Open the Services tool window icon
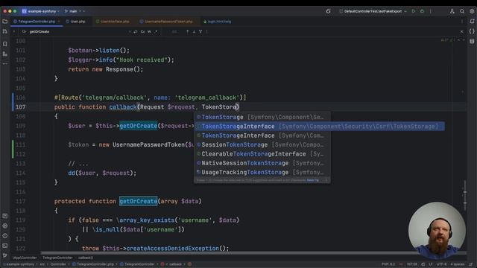This screenshot has width=477, height=268. [x=5, y=226]
